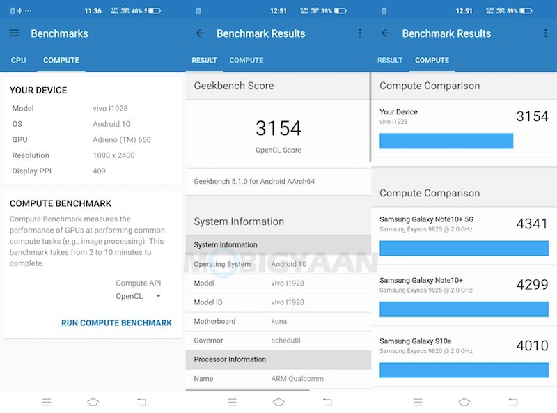Tap the Display PPI row showing 409
This screenshot has width=557, height=413.
(93, 171)
